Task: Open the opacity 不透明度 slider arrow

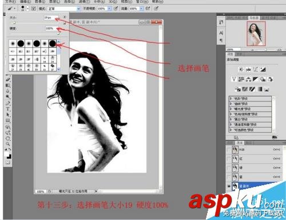Action: [x=109, y=9]
